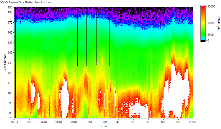Click the 'SMPS Aerosol Size Distribution History' title
This screenshot has height=129, width=221.
tap(25, 2)
